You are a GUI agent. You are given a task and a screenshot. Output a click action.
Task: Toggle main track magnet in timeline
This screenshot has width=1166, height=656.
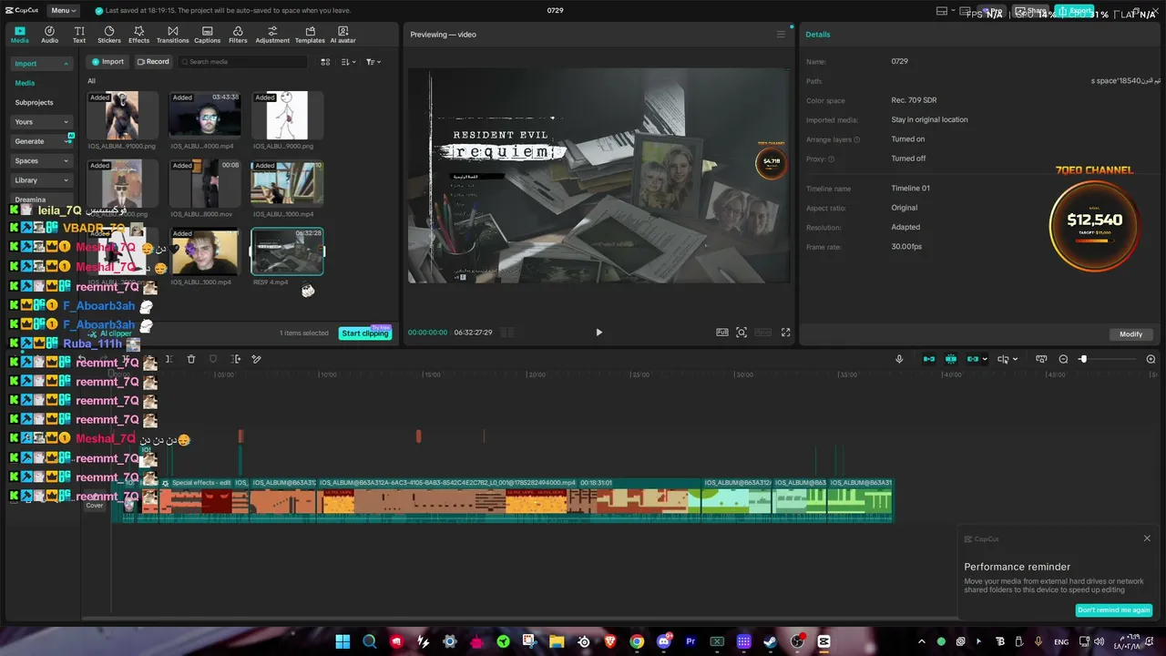[x=929, y=360]
